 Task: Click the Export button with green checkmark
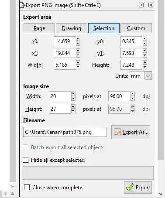pos(138,188)
